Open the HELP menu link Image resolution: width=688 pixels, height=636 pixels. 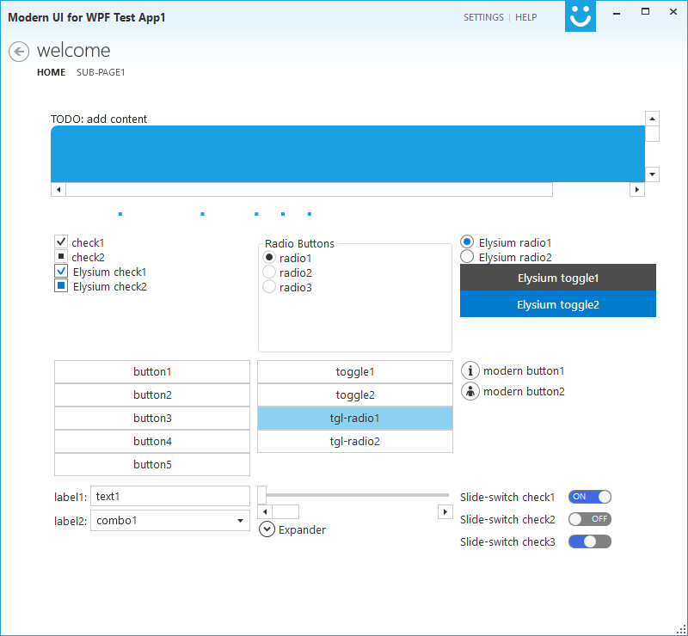[x=525, y=17]
